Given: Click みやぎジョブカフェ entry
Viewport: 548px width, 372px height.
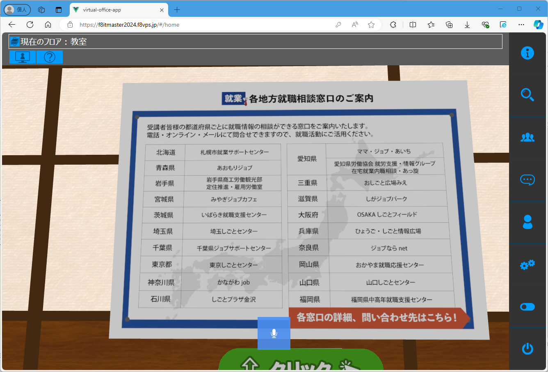Looking at the screenshot, I should (234, 200).
